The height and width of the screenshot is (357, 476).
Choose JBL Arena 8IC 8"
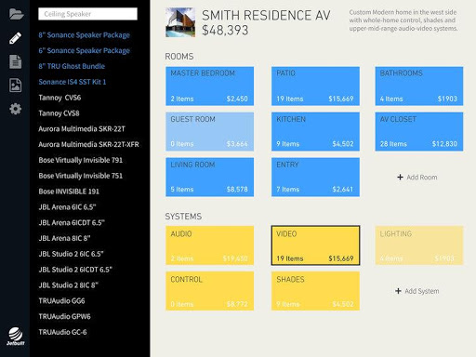(x=64, y=238)
